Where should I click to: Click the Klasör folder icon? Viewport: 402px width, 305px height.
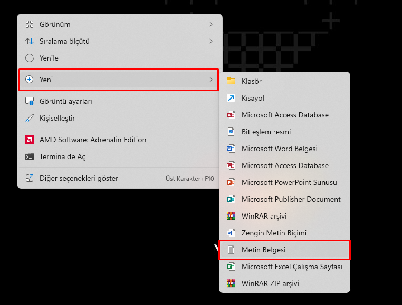click(x=231, y=81)
